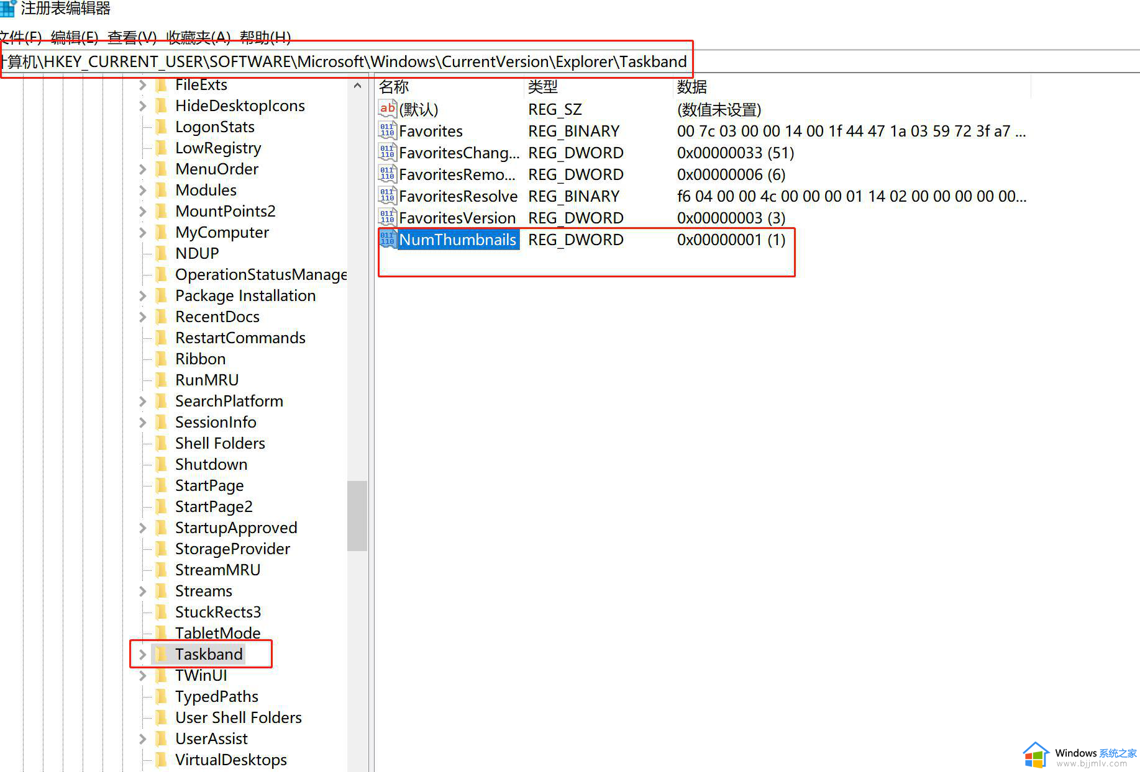The height and width of the screenshot is (772, 1140).
Task: Click the folder icon next to Taskband
Action: coord(161,655)
